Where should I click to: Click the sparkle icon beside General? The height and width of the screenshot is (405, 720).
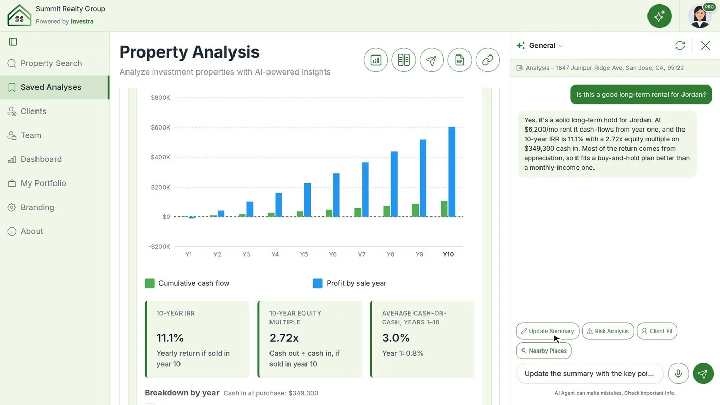click(x=521, y=46)
